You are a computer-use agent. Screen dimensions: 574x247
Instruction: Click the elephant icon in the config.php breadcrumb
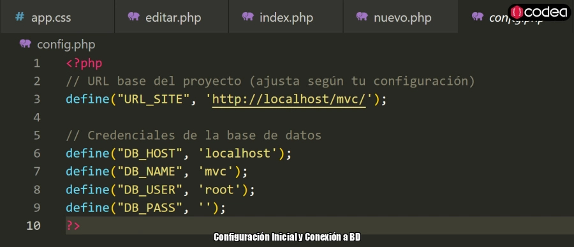(26, 44)
